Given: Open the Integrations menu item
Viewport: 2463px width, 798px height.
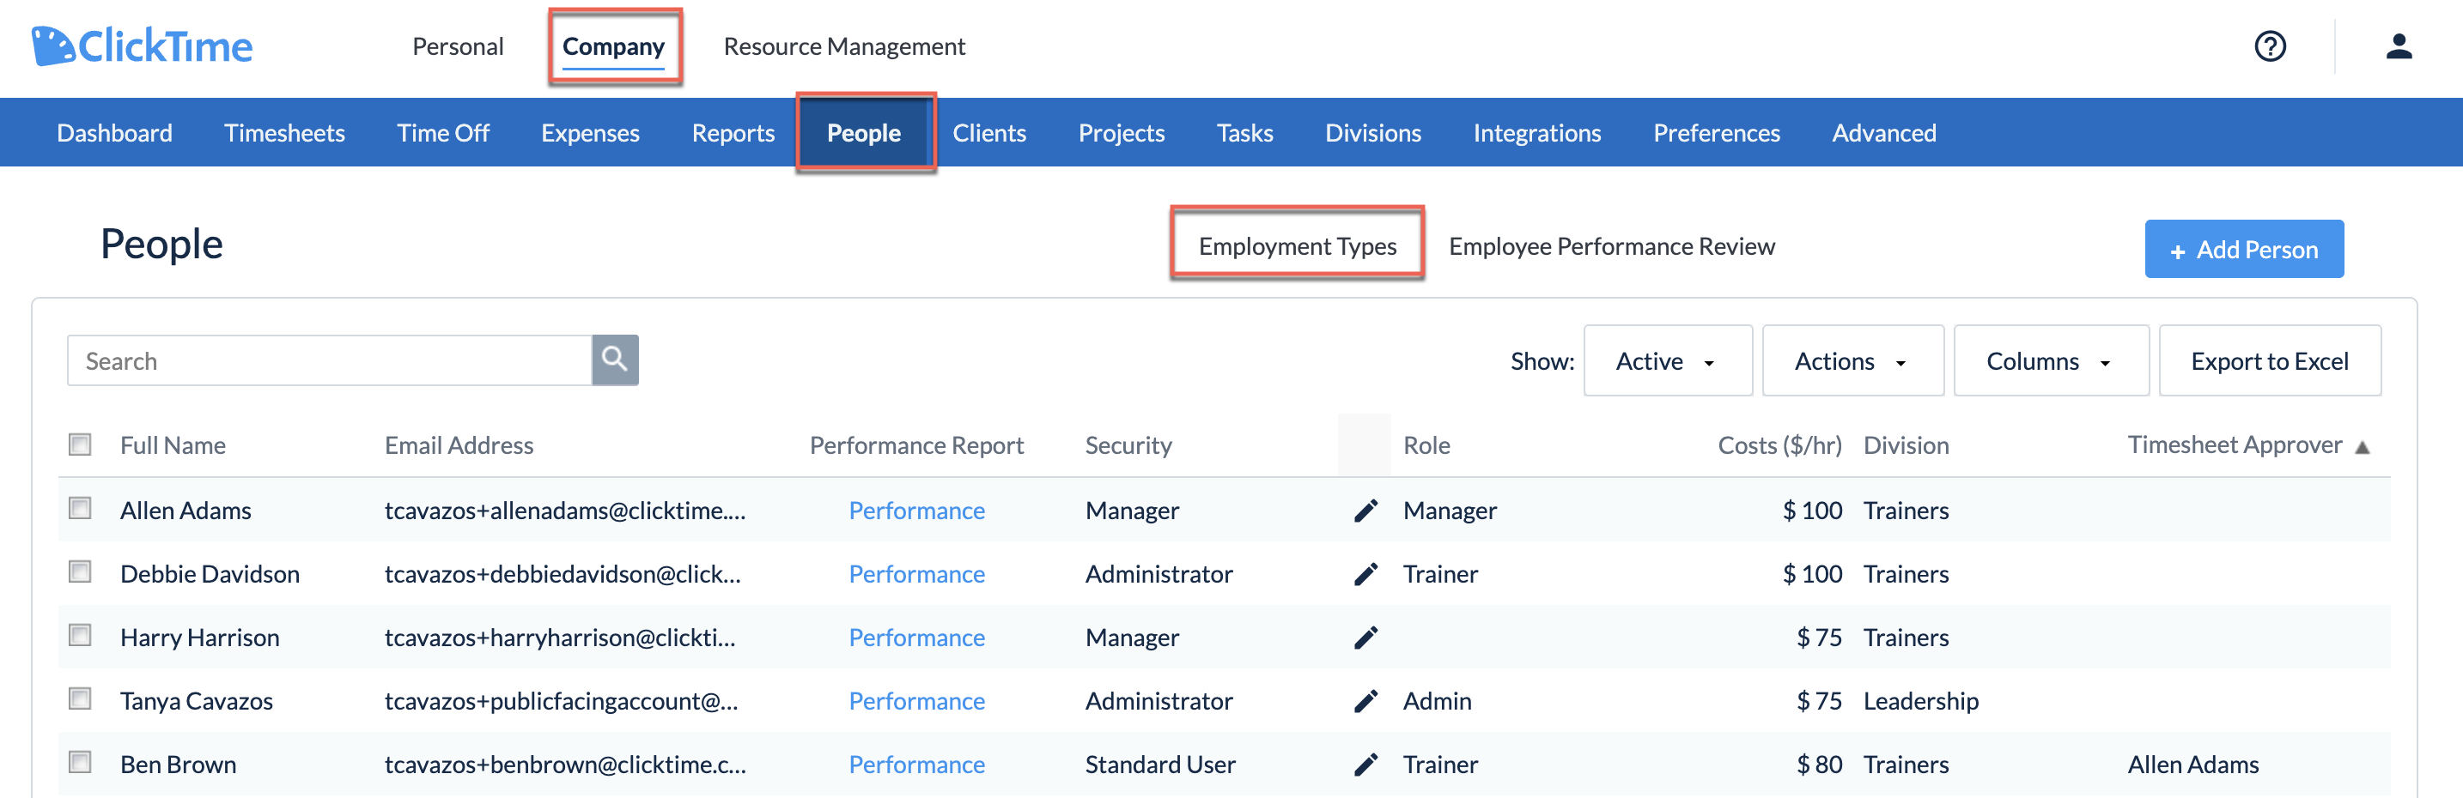Looking at the screenshot, I should [1536, 133].
